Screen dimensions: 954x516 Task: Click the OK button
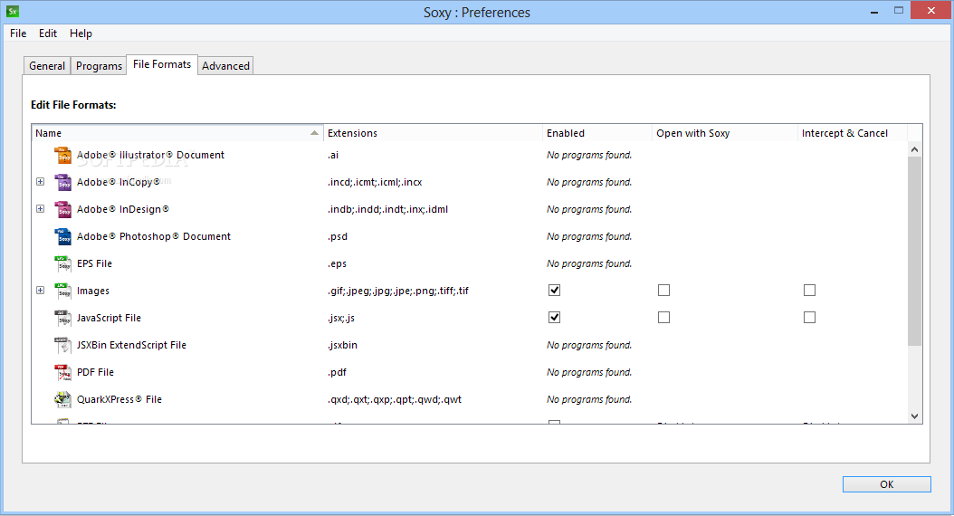(886, 484)
